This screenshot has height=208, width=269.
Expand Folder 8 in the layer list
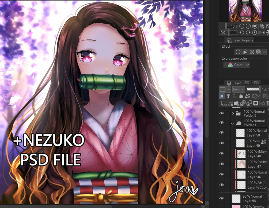[x=233, y=114]
